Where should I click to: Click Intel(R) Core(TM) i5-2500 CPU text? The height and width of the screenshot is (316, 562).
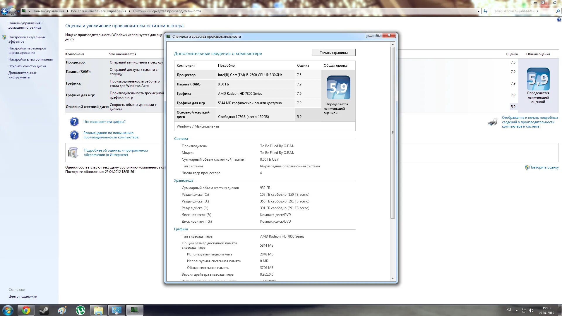(250, 75)
